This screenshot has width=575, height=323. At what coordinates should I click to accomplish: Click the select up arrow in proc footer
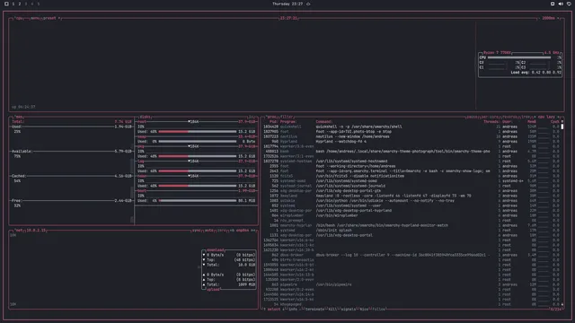click(x=264, y=309)
